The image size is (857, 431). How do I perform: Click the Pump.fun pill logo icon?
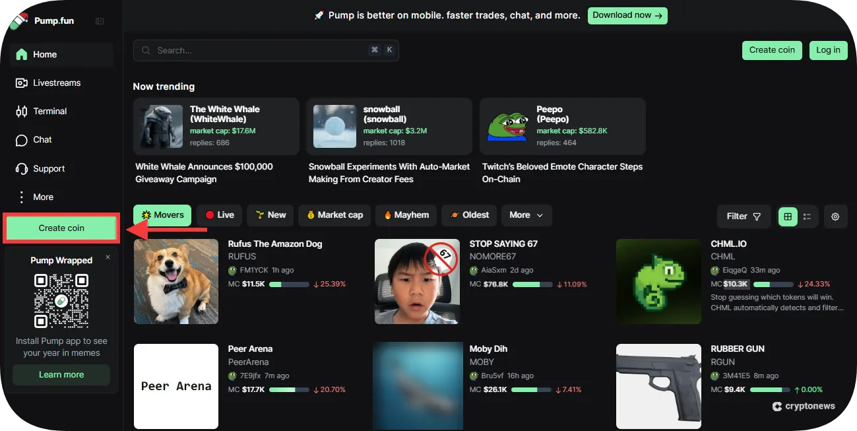17,20
